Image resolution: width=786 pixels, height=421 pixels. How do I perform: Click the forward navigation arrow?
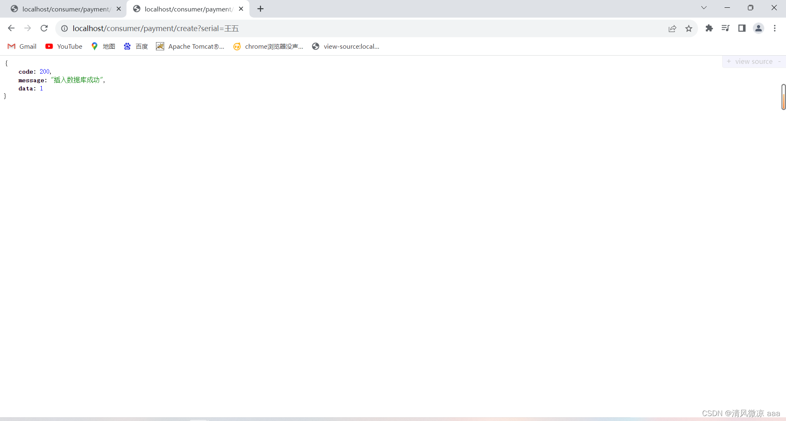pos(27,28)
